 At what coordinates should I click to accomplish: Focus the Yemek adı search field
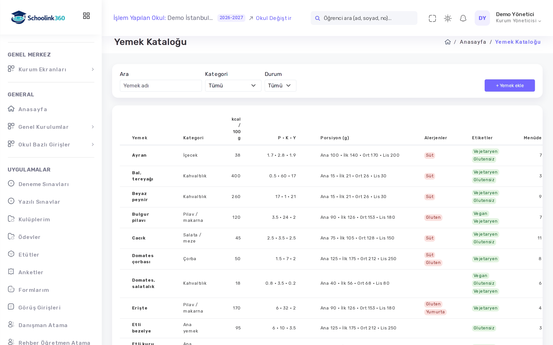tap(161, 86)
